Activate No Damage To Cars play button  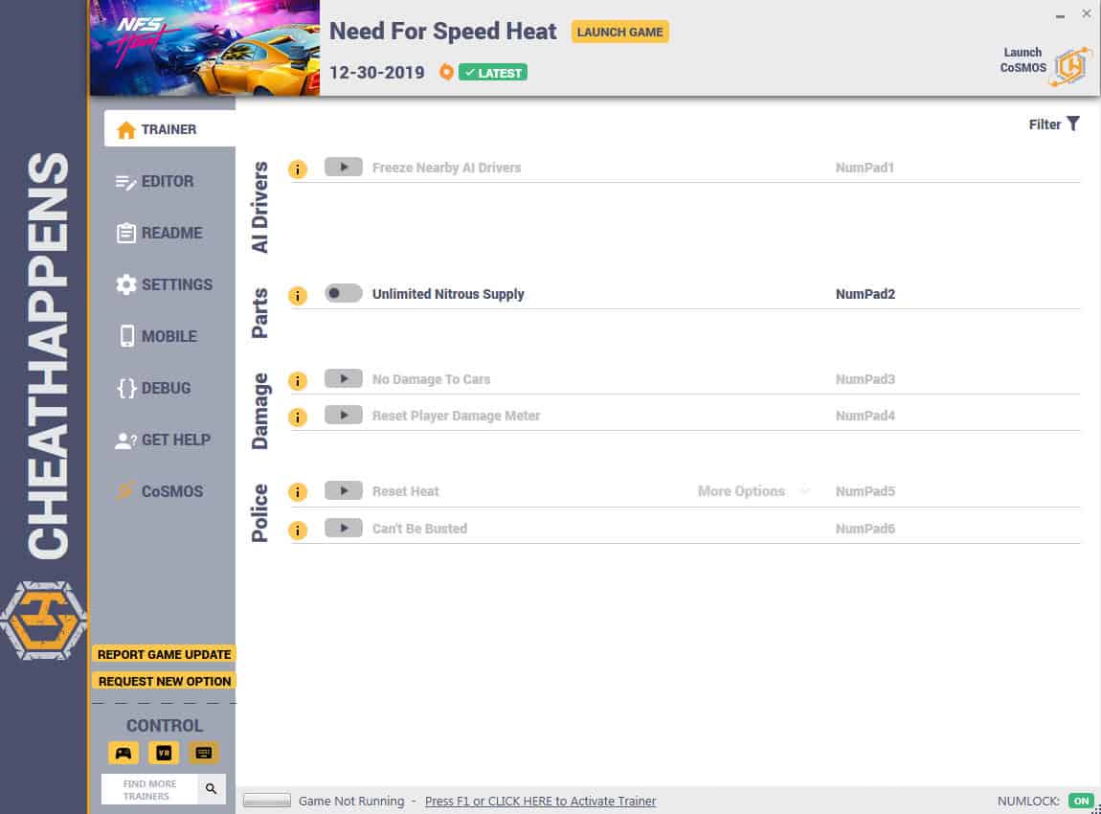344,378
